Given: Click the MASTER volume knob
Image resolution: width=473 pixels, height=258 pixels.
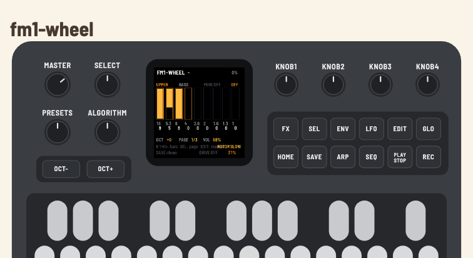Looking at the screenshot, I should point(58,85).
